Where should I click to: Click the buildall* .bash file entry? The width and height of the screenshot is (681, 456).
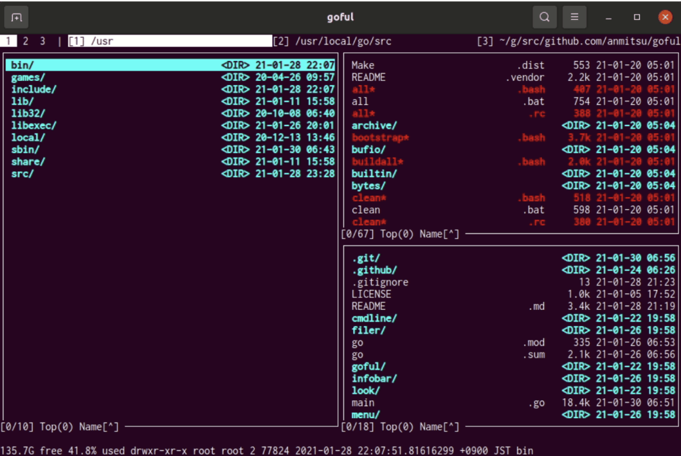click(x=513, y=162)
